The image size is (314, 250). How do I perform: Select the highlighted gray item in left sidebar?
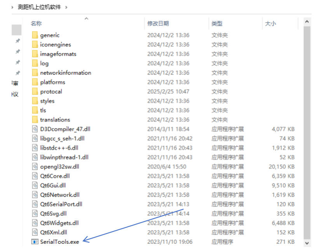(16, 30)
